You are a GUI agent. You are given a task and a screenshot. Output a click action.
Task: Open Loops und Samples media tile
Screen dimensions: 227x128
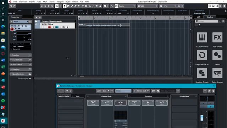(202, 55)
